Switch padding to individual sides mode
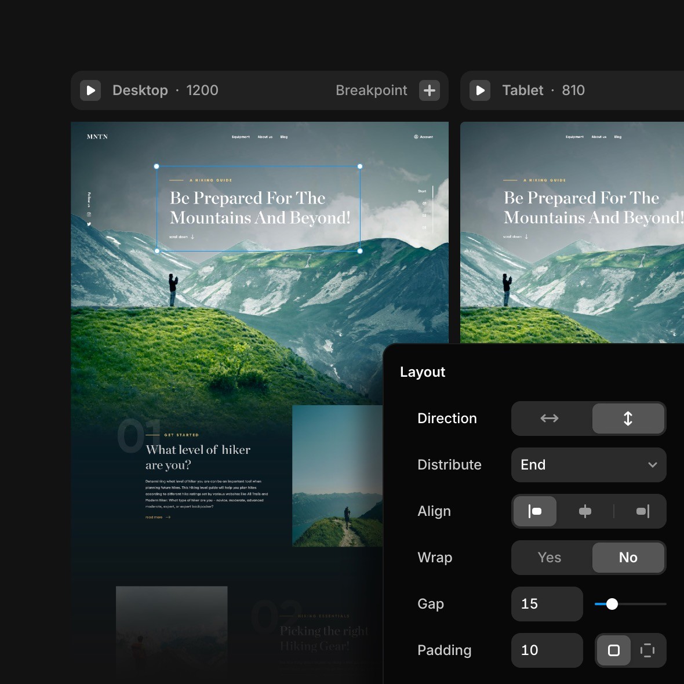The height and width of the screenshot is (684, 684). click(647, 650)
